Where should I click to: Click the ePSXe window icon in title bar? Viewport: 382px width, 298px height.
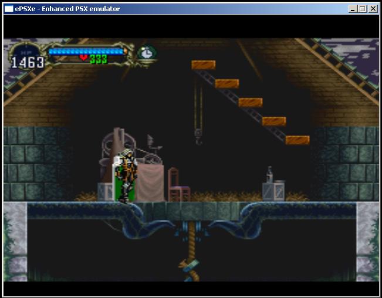click(x=9, y=9)
